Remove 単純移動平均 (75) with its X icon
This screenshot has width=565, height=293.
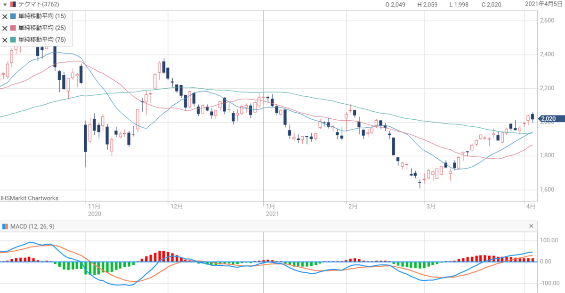[x=5, y=40]
